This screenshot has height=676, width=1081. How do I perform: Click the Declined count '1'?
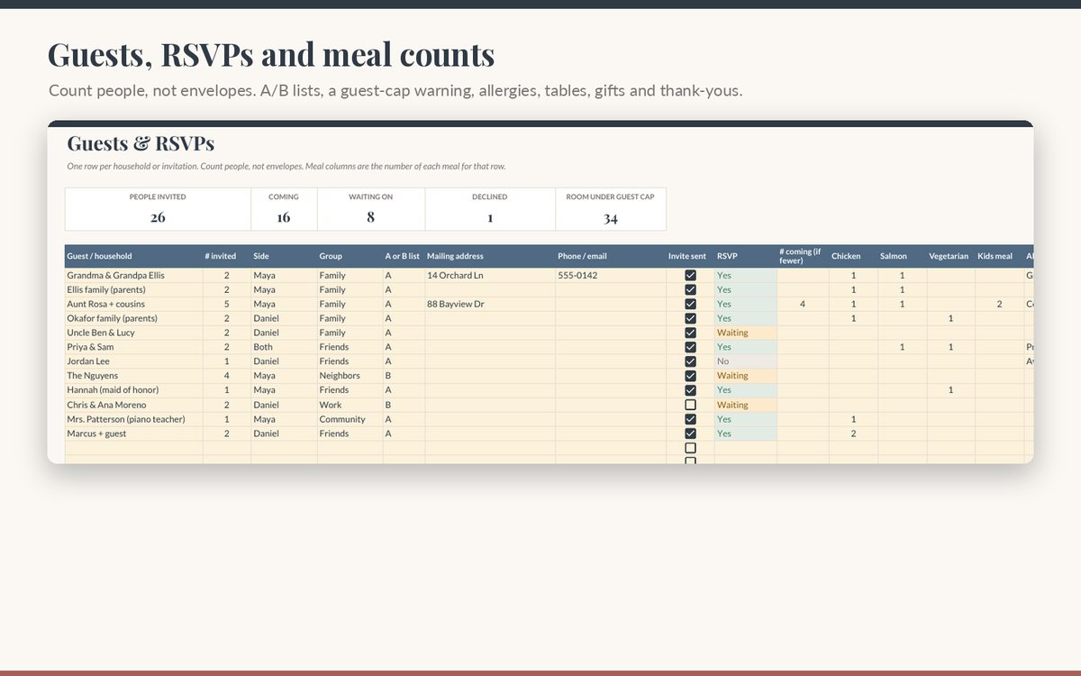[x=490, y=217]
